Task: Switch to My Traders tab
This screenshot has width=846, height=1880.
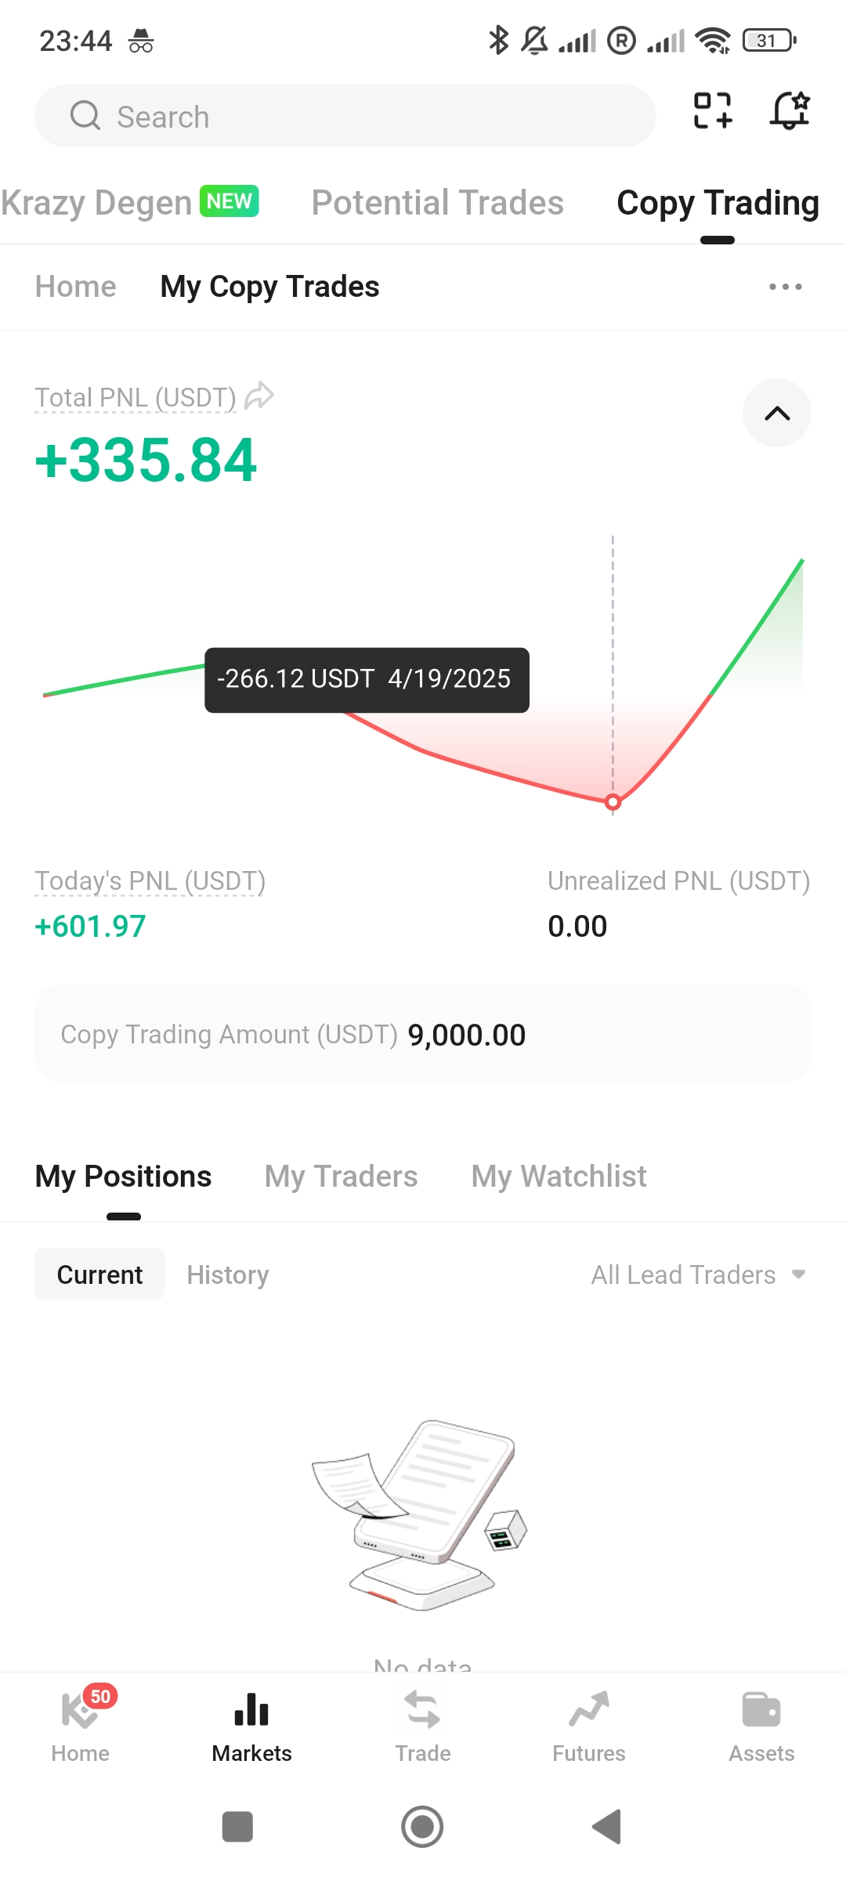Action: pyautogui.click(x=341, y=1177)
